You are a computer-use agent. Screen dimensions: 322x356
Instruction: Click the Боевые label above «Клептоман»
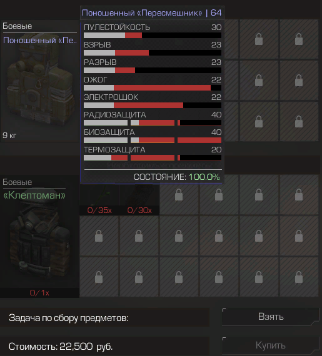(18, 182)
